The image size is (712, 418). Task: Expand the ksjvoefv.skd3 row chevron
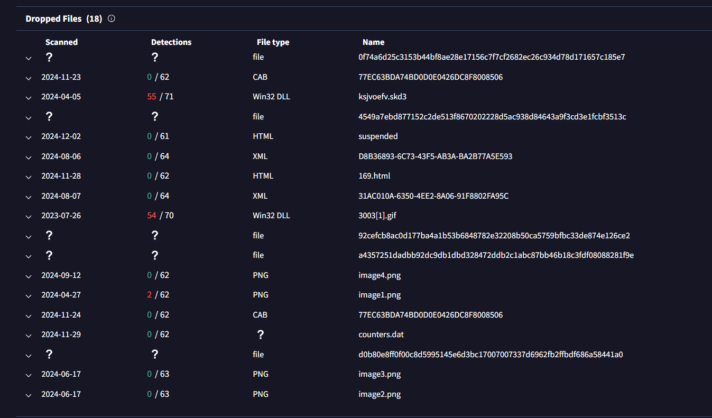coord(29,98)
